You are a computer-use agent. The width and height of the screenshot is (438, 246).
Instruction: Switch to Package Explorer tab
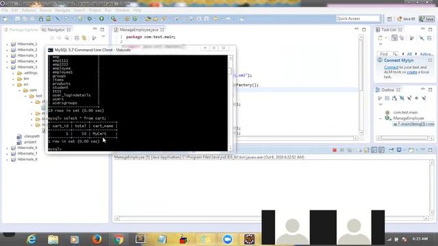[21, 29]
